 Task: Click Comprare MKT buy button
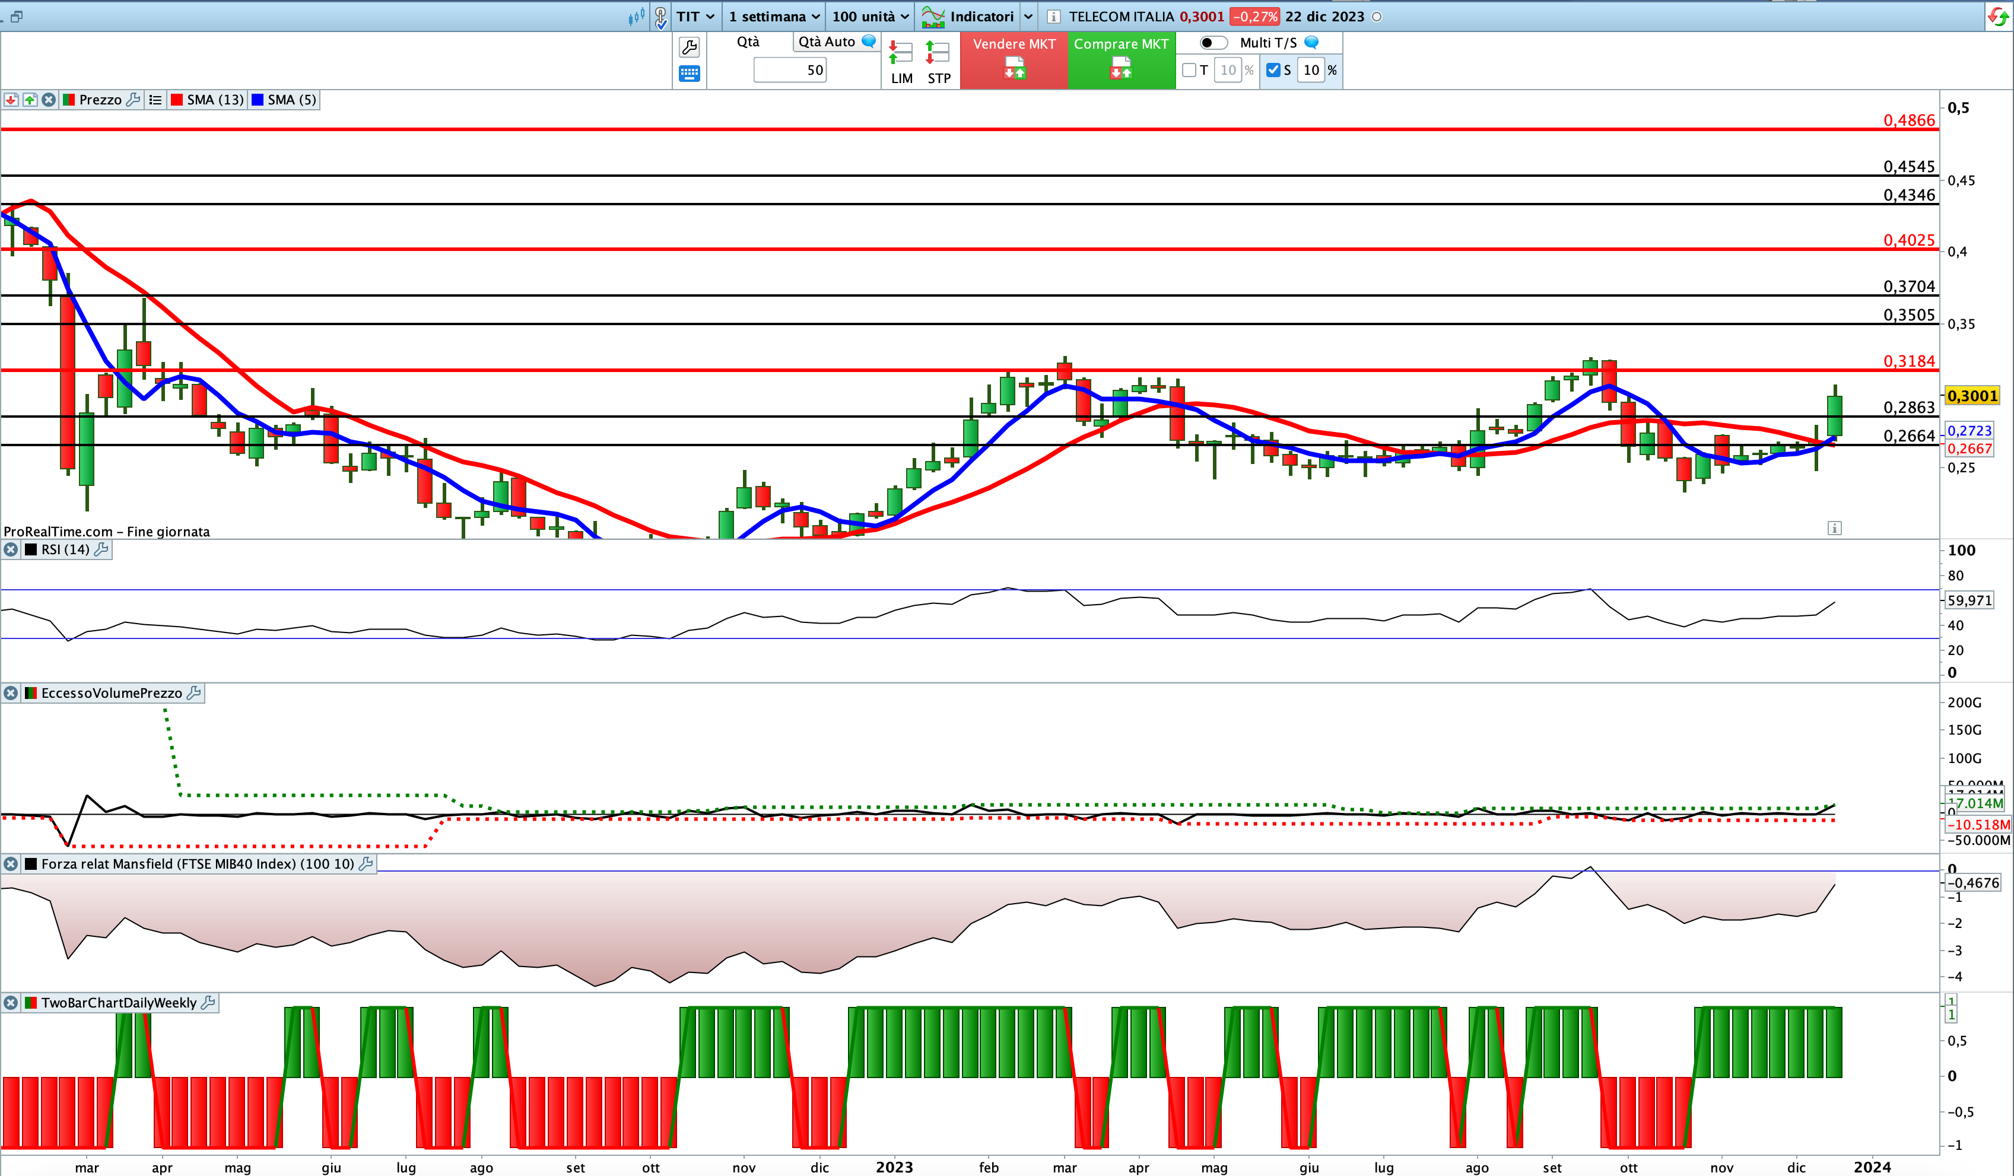(x=1122, y=60)
